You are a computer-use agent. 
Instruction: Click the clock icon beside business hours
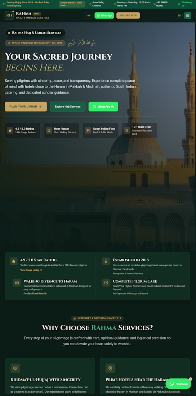tap(115, 4)
